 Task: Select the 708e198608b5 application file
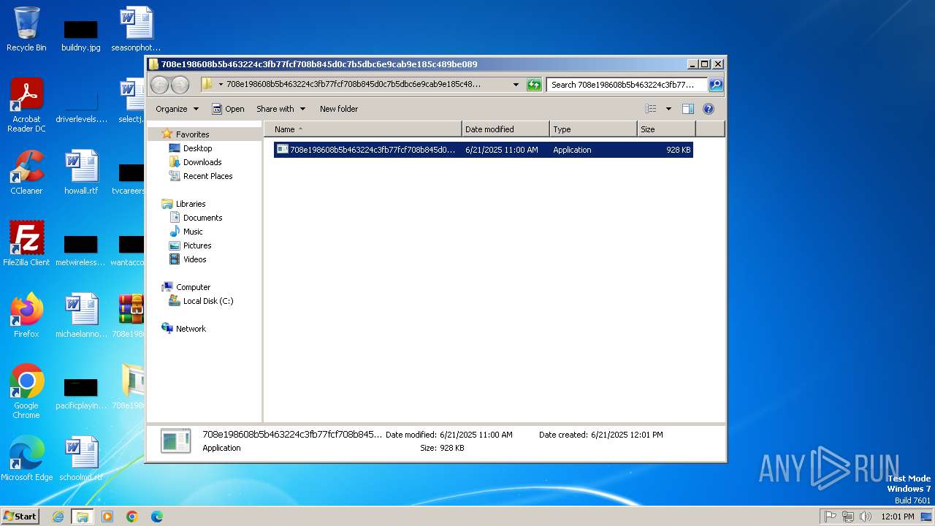point(483,150)
